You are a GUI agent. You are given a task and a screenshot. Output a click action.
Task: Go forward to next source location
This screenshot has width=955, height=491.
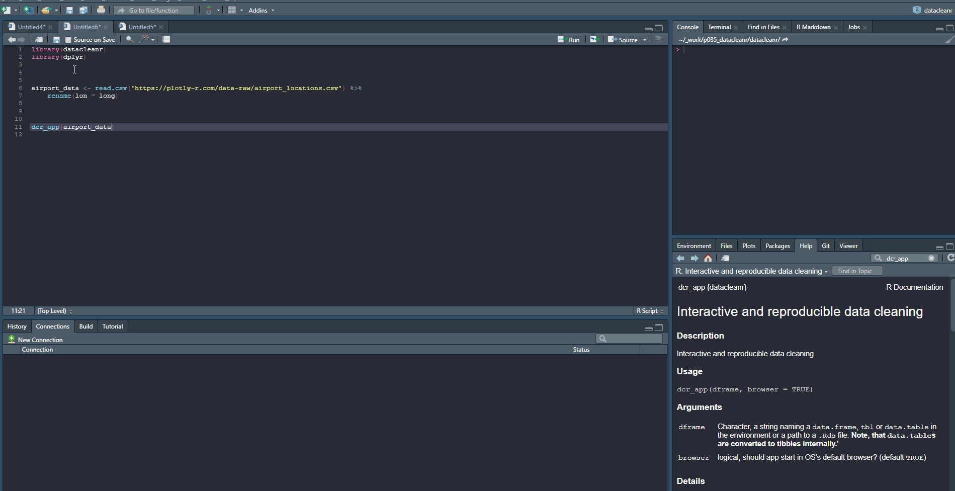coord(22,39)
